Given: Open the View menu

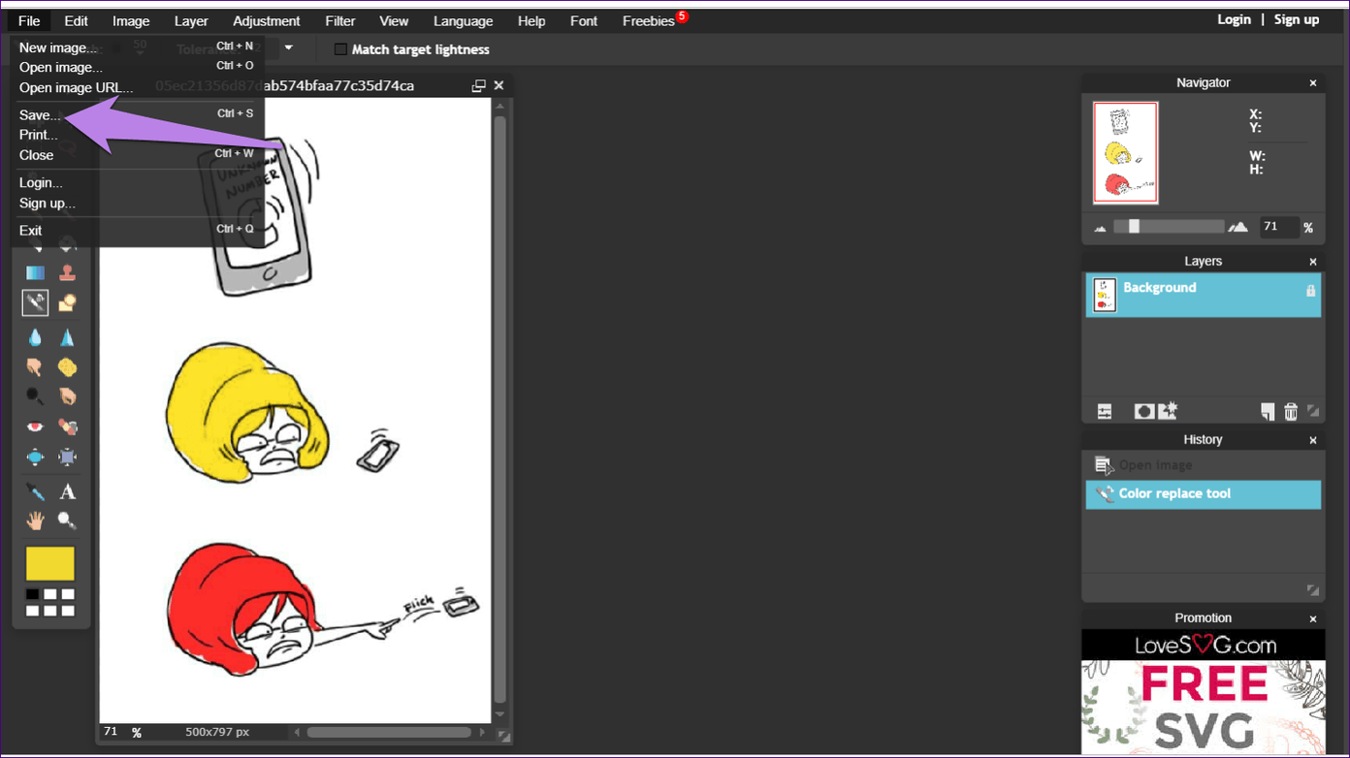Looking at the screenshot, I should [394, 20].
